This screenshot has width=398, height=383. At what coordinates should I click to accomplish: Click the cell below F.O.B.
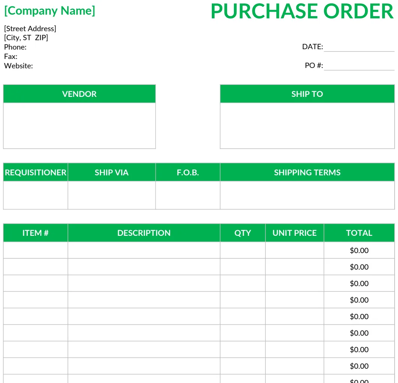click(x=188, y=195)
